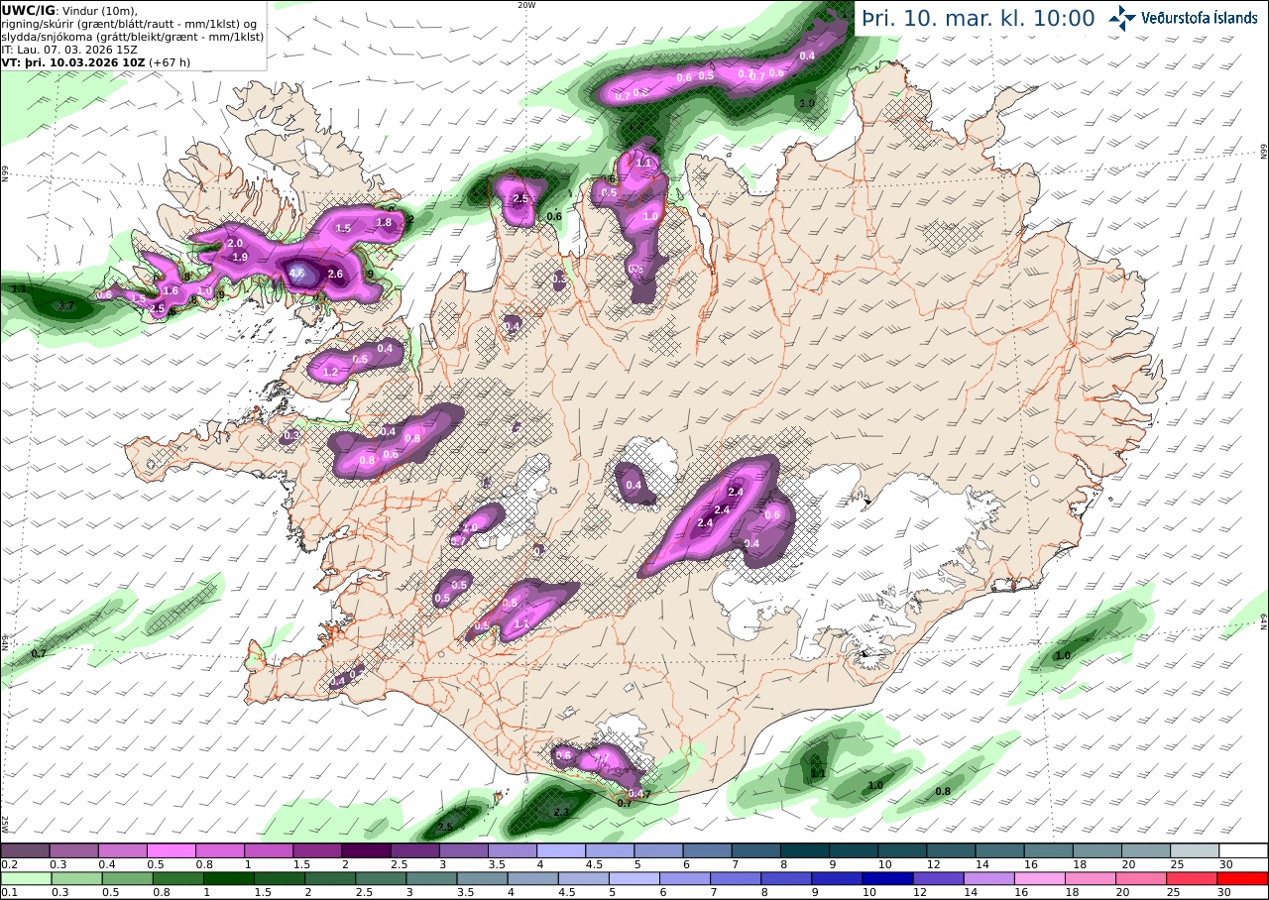Image resolution: width=1269 pixels, height=900 pixels.
Task: Click the 20W longitude label
Action: click(x=526, y=5)
